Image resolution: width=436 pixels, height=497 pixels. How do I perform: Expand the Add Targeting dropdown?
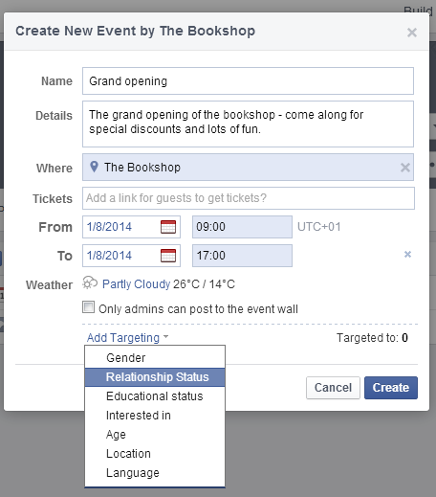127,338
